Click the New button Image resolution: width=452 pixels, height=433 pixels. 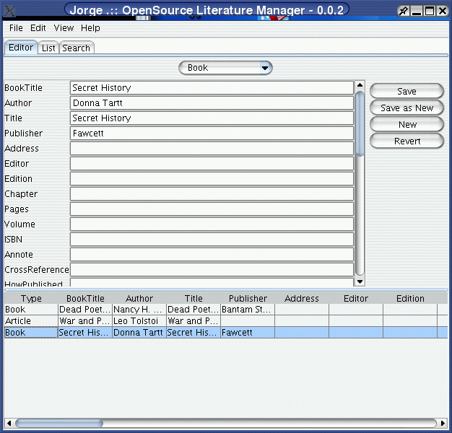pyautogui.click(x=407, y=125)
